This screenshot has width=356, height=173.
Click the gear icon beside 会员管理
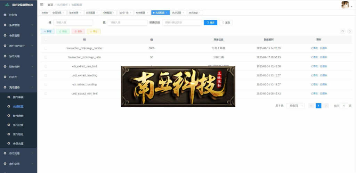[x=5, y=35]
